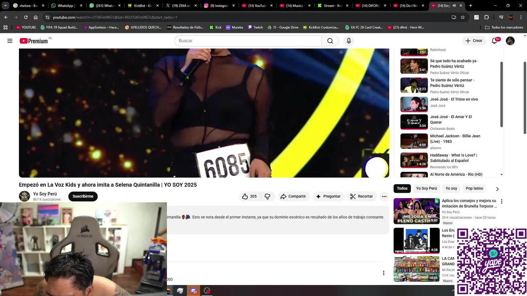527x296 pixels.
Task: Select the Pop latino filter chip
Action: point(474,188)
